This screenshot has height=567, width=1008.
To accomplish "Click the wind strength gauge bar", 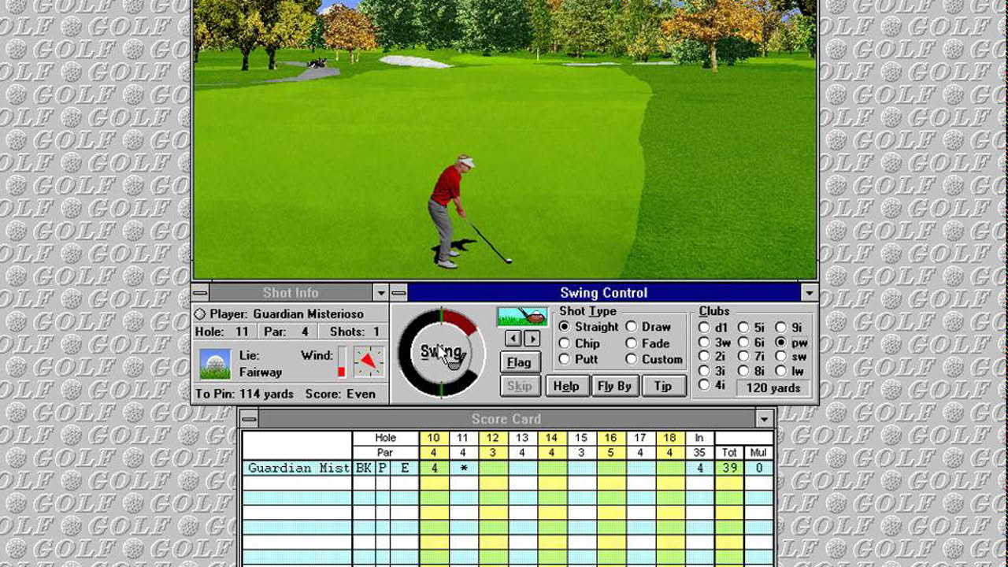I will click(342, 361).
